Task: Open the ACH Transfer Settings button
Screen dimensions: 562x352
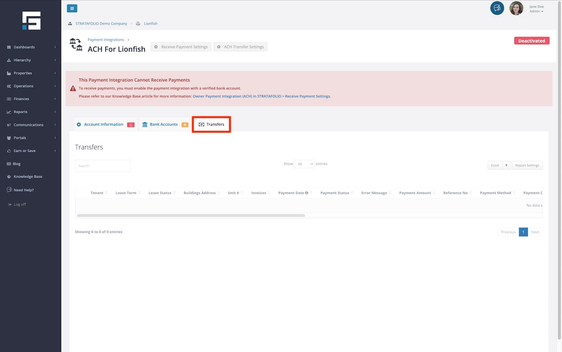Action: point(240,47)
